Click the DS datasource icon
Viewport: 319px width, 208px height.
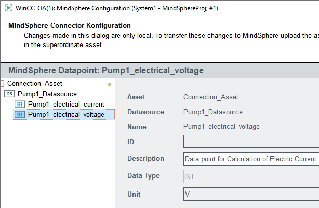pyautogui.click(x=9, y=94)
